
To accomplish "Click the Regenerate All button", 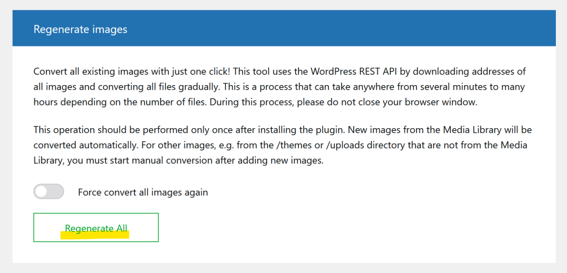I will 96,228.
